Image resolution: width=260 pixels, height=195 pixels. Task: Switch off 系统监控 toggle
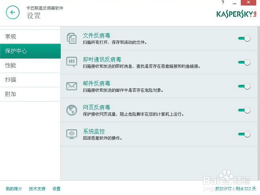click(244, 134)
